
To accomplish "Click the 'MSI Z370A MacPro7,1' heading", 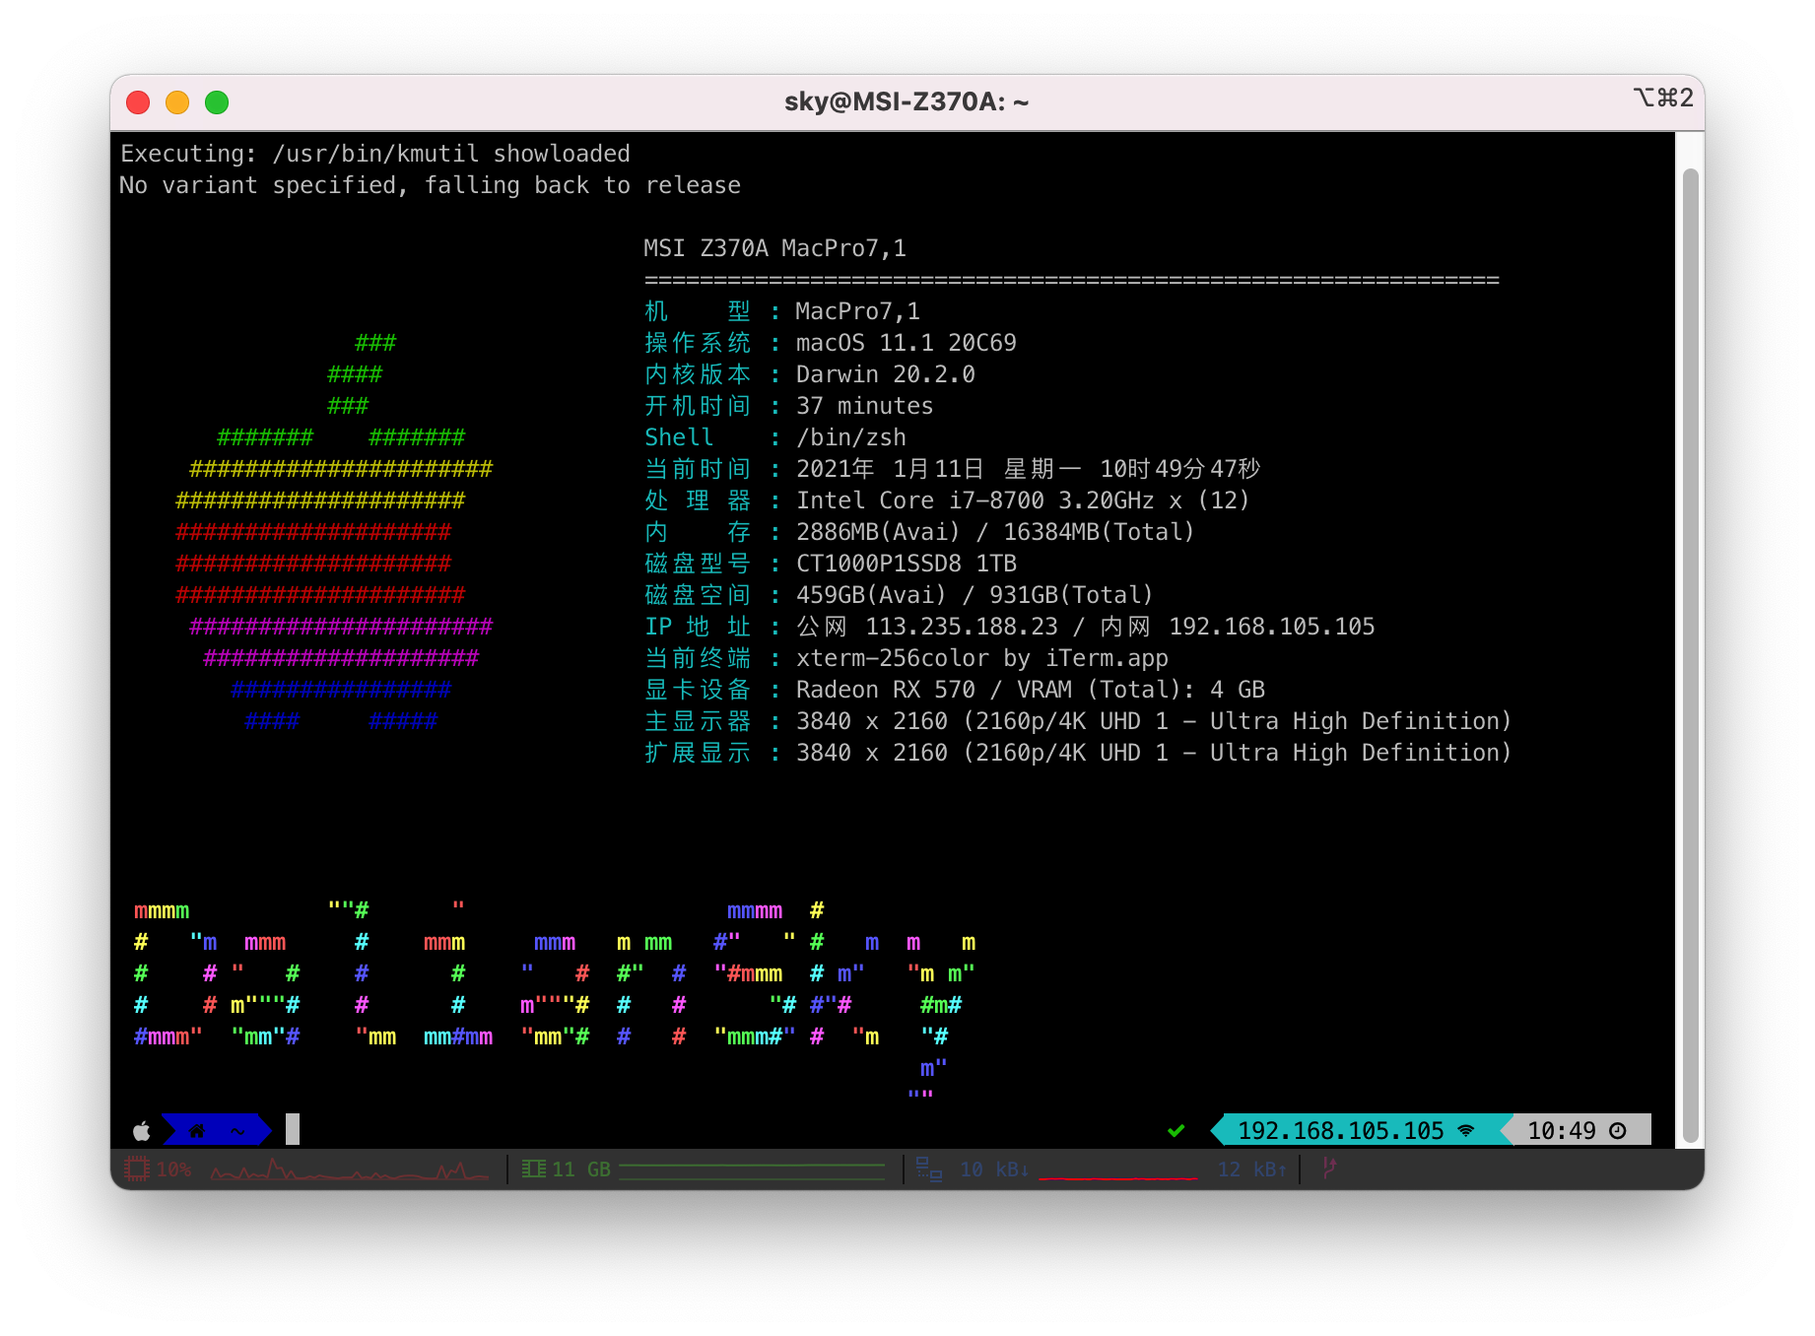I will [x=774, y=248].
